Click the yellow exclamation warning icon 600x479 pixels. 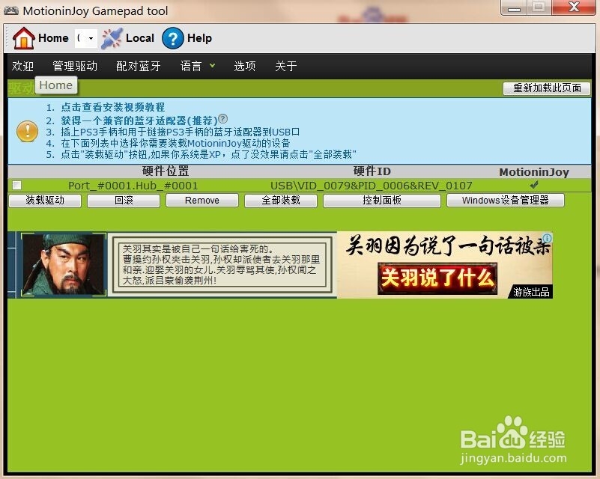tap(27, 131)
